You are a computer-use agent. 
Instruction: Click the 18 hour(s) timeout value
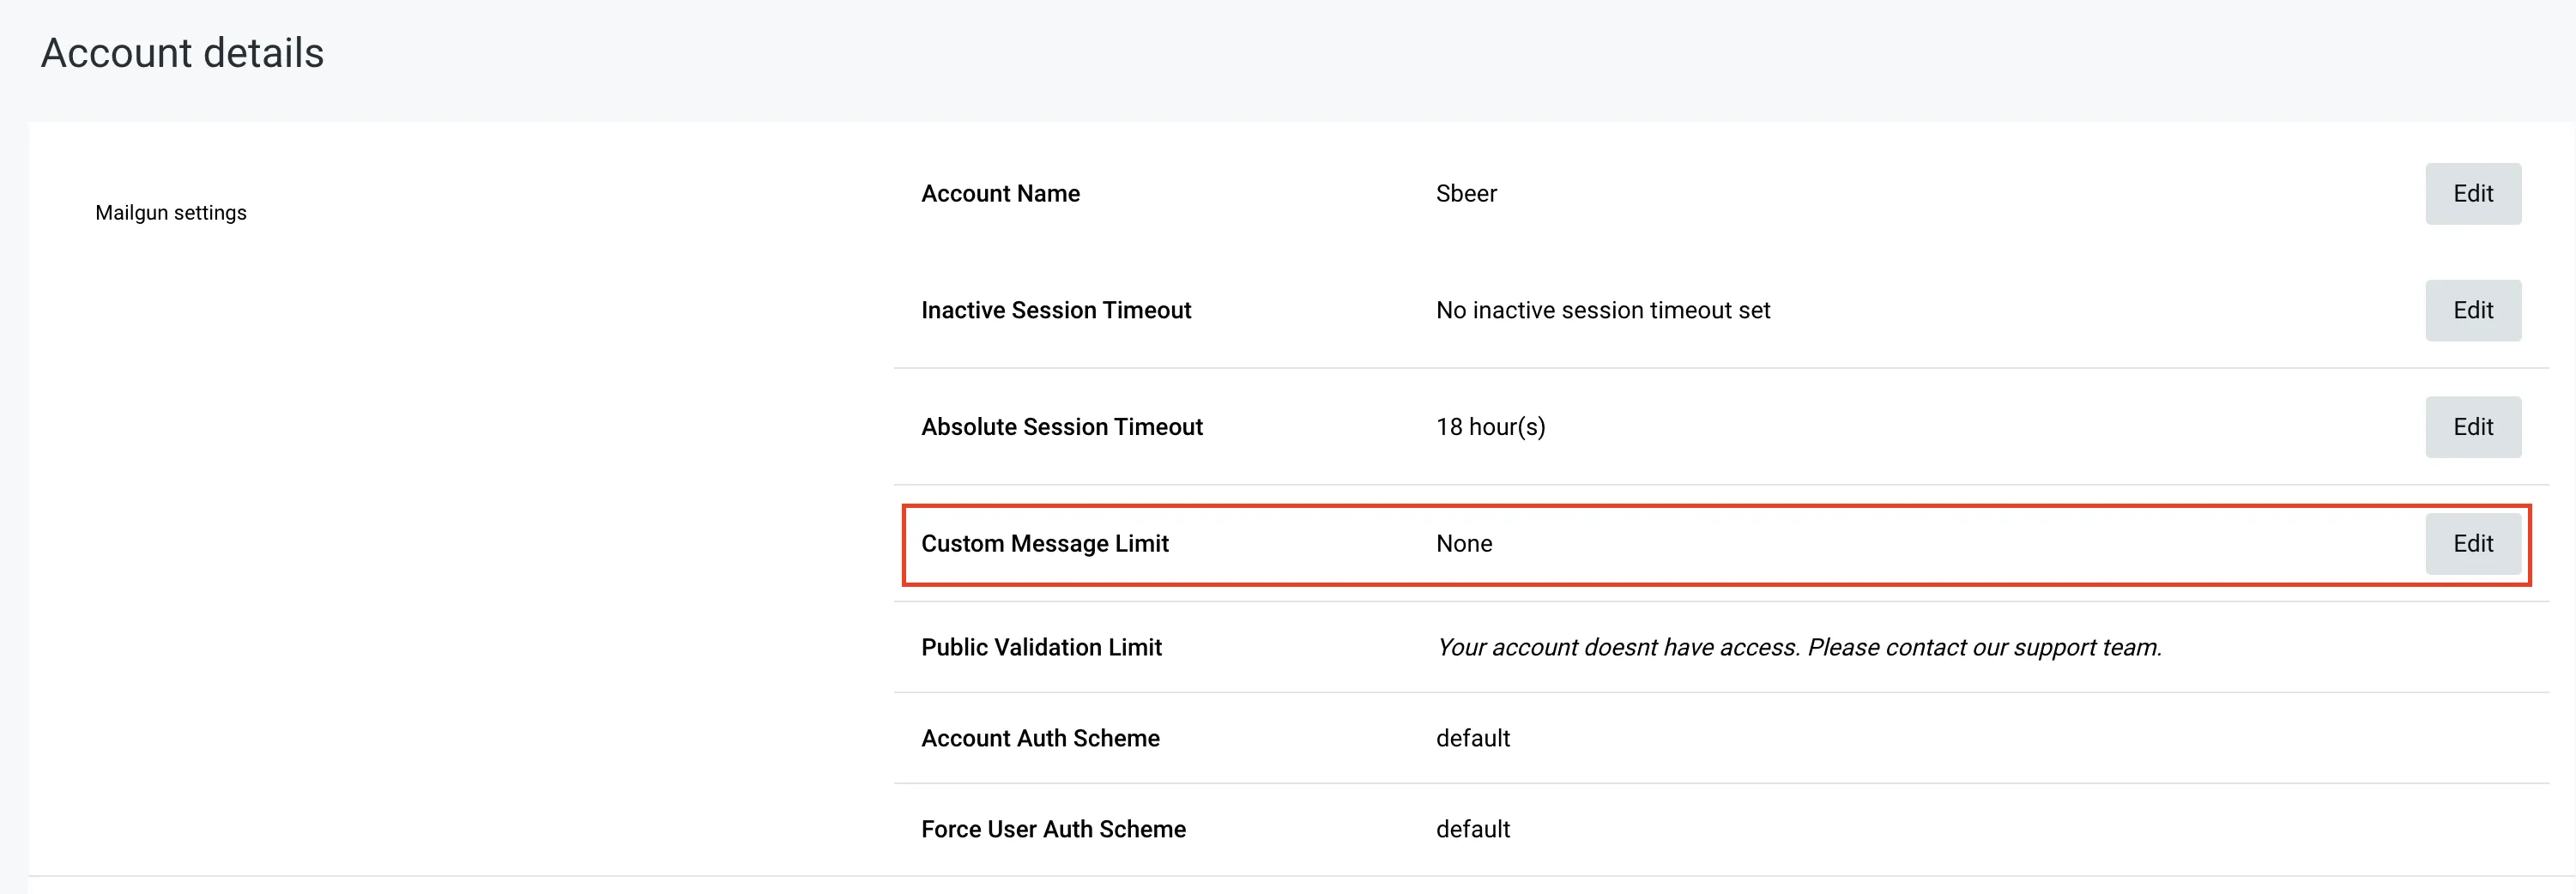pyautogui.click(x=1490, y=427)
